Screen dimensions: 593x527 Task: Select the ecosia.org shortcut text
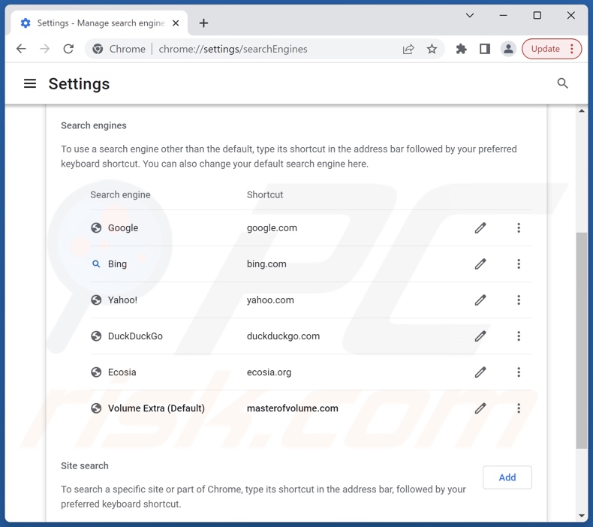coord(269,372)
